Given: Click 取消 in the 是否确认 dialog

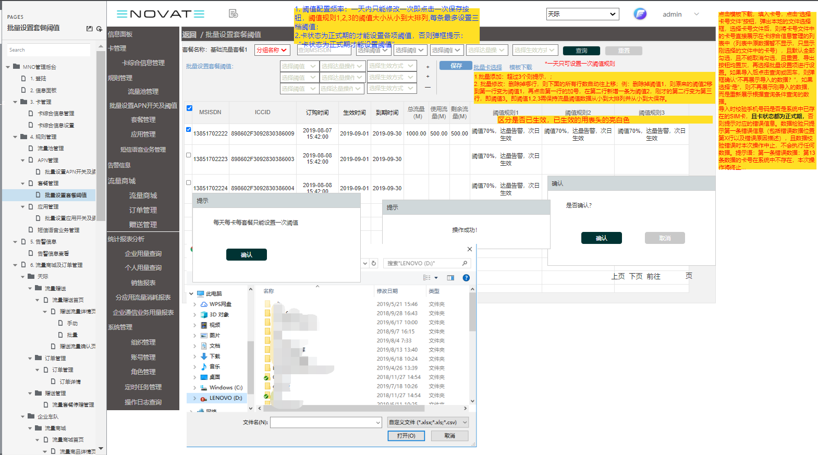Looking at the screenshot, I should [665, 238].
